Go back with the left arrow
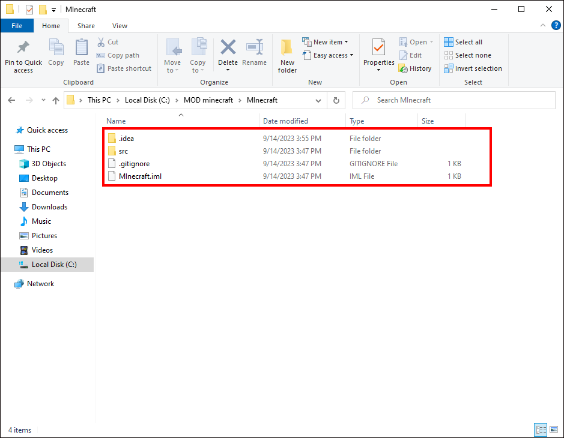 11,100
